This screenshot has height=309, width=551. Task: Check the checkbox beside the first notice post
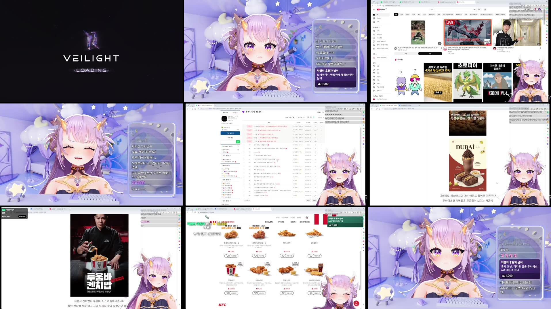coord(247,126)
